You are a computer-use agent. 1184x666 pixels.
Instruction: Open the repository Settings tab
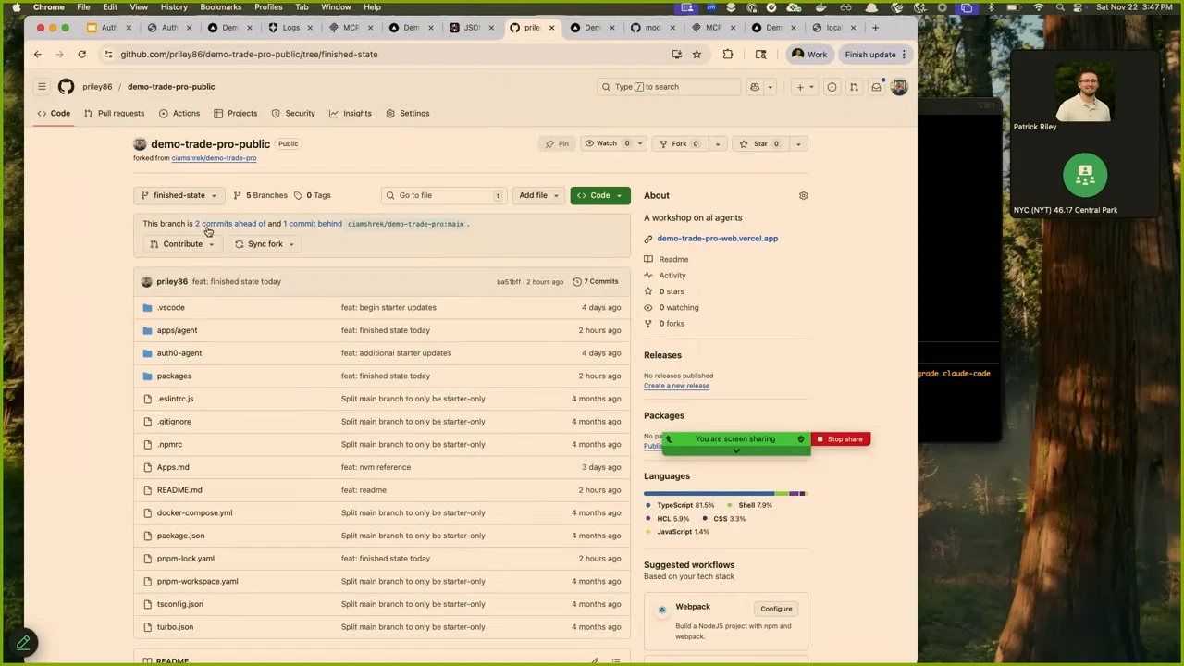[x=407, y=113]
